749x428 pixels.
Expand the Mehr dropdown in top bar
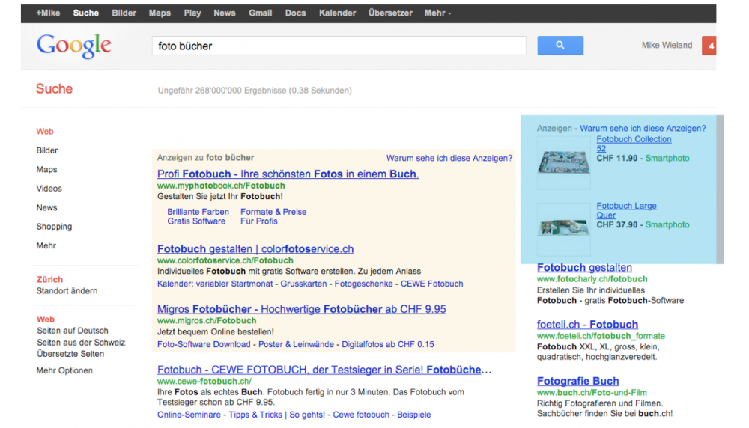[x=437, y=13]
